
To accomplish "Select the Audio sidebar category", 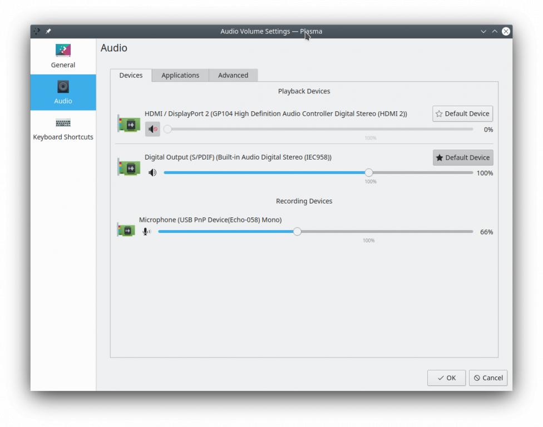I will click(x=63, y=92).
